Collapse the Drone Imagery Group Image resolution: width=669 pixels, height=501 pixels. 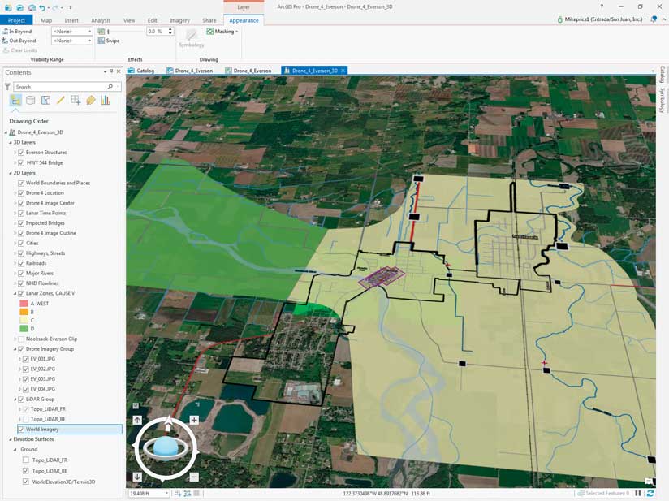(x=15, y=349)
